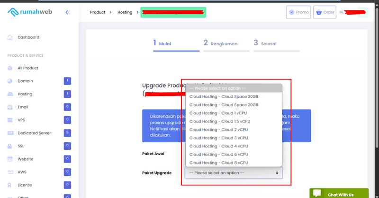Click the Order basket icon
This screenshot has width=379, height=198.
pyautogui.click(x=319, y=12)
